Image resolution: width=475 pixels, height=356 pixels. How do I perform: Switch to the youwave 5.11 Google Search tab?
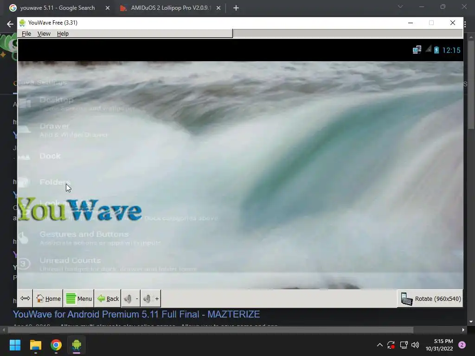[58, 8]
